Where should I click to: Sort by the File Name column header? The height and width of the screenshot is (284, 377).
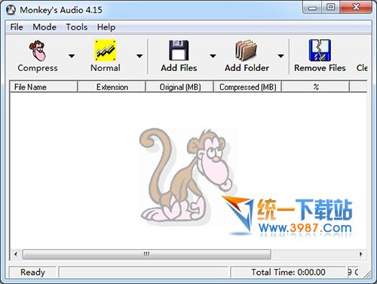[44, 87]
